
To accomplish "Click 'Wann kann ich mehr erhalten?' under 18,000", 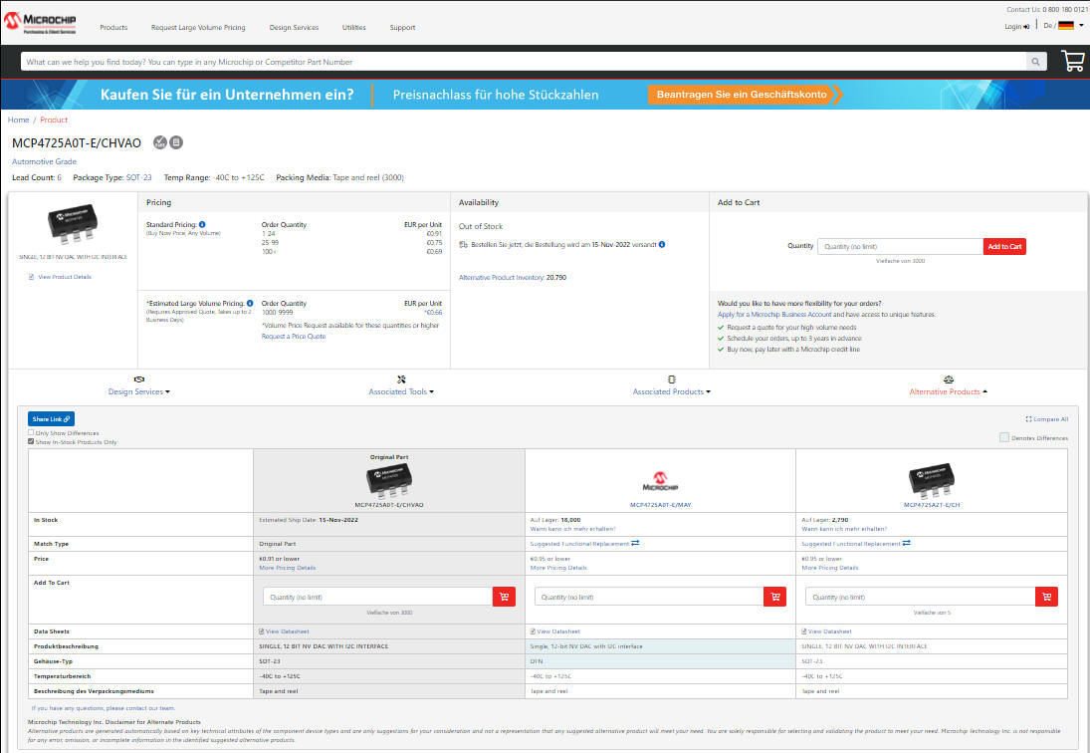I will point(572,529).
